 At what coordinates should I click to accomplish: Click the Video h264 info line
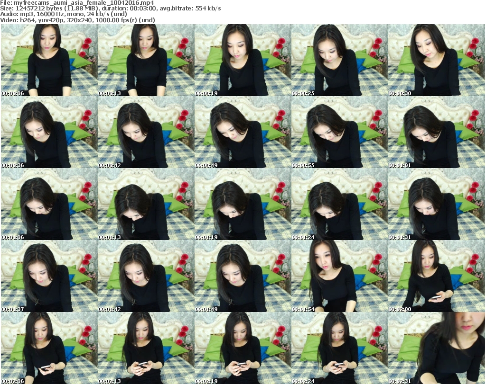click(77, 20)
